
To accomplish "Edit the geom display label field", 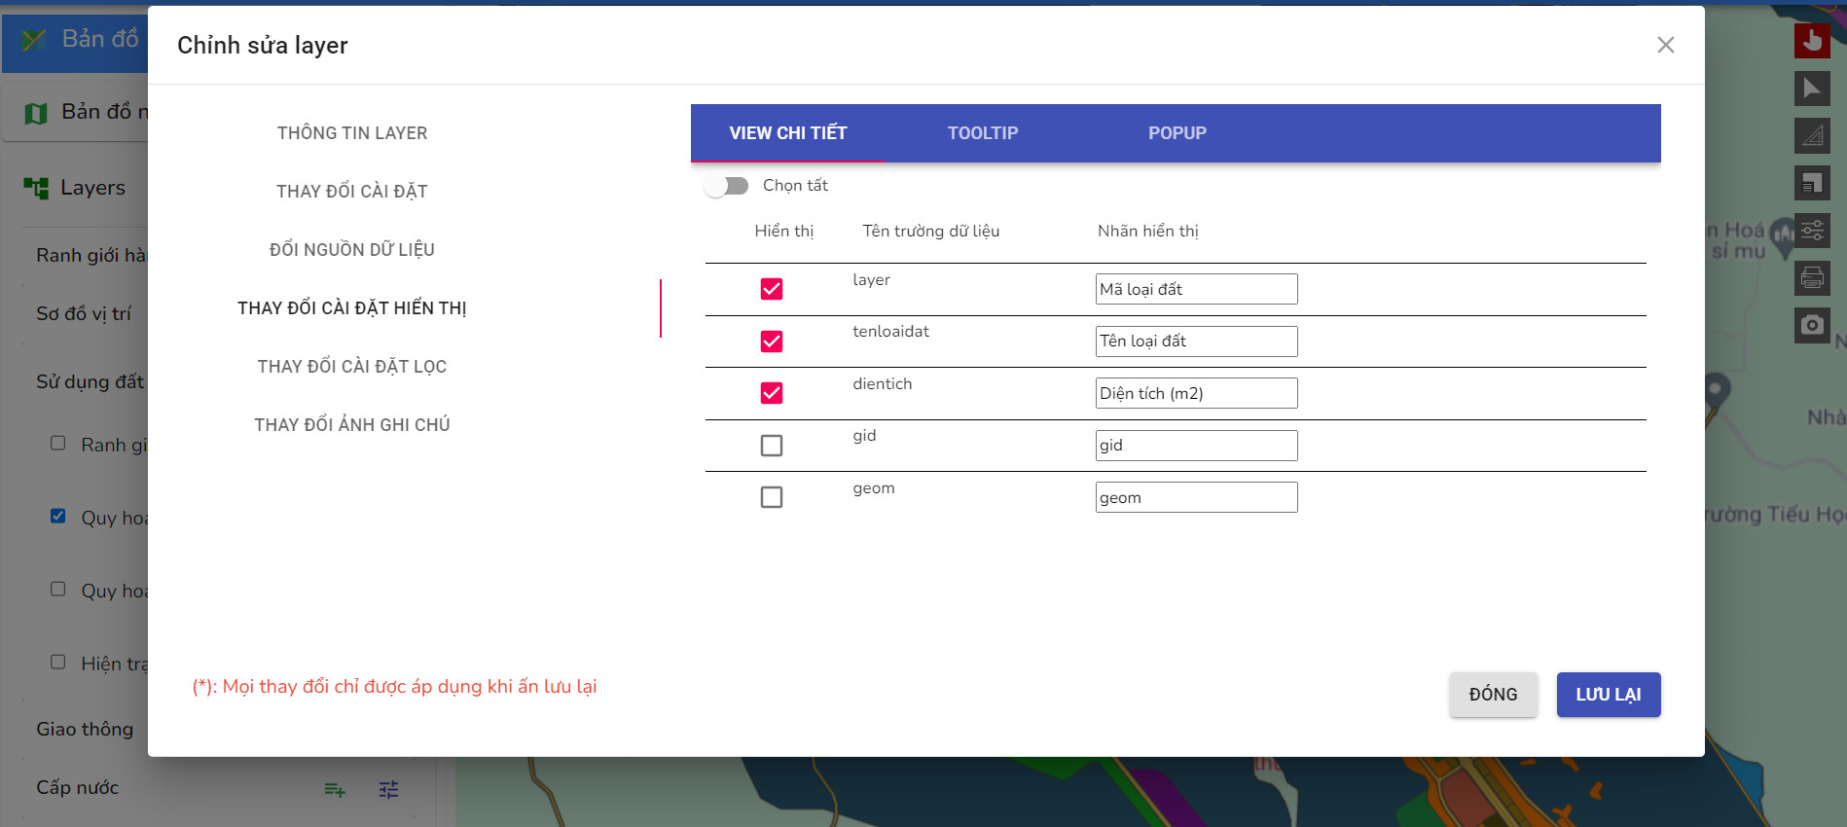I will [x=1196, y=497].
